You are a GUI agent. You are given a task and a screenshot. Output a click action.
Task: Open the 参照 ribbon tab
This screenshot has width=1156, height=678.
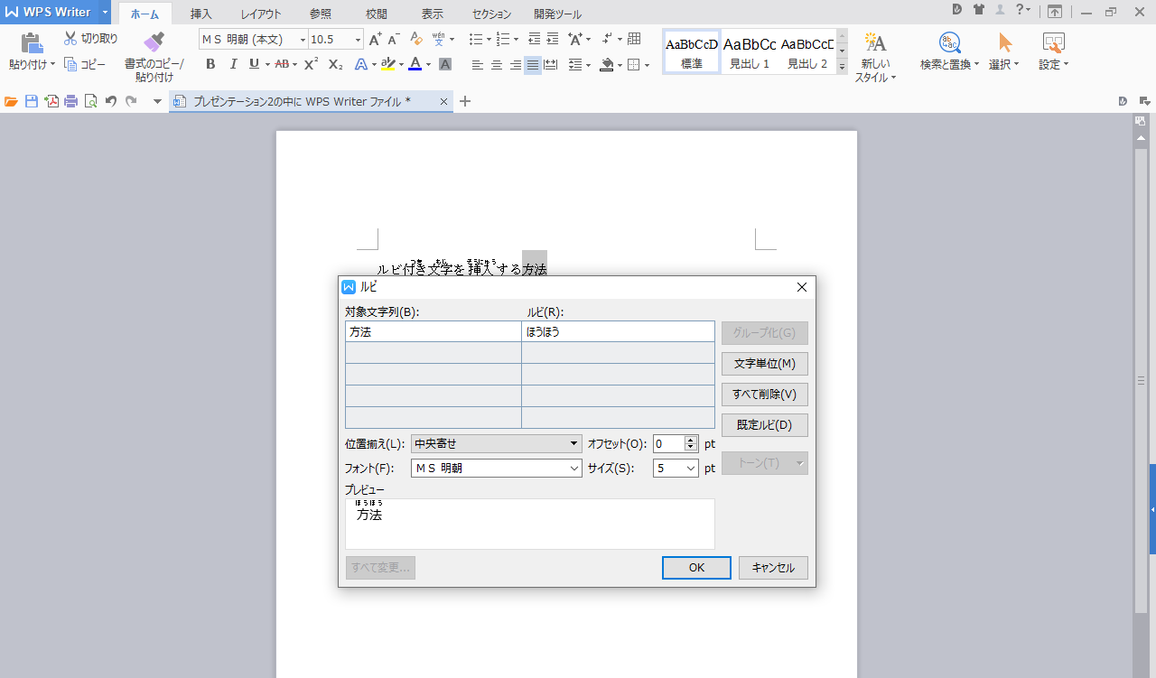click(x=320, y=14)
